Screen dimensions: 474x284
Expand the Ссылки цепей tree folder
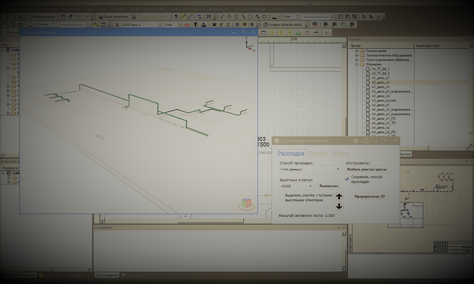coord(357,51)
